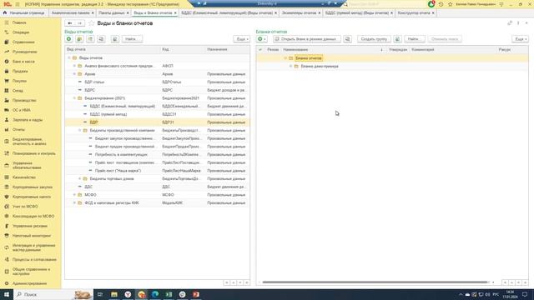Click Найти button in Виды отчетов panel

point(132,39)
